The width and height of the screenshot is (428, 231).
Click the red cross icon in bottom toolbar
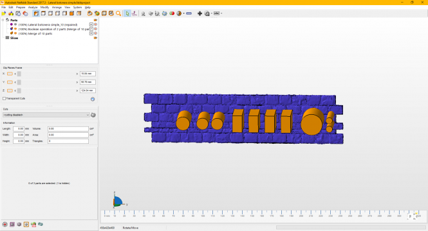tap(5, 225)
